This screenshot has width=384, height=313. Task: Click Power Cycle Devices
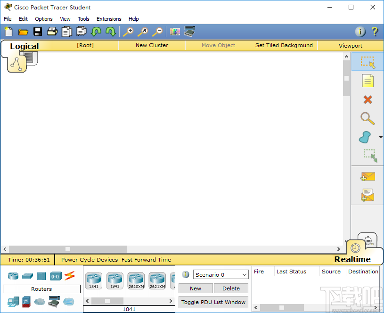click(x=90, y=260)
